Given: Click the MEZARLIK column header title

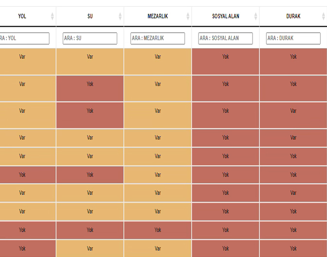Looking at the screenshot, I should pos(158,17).
